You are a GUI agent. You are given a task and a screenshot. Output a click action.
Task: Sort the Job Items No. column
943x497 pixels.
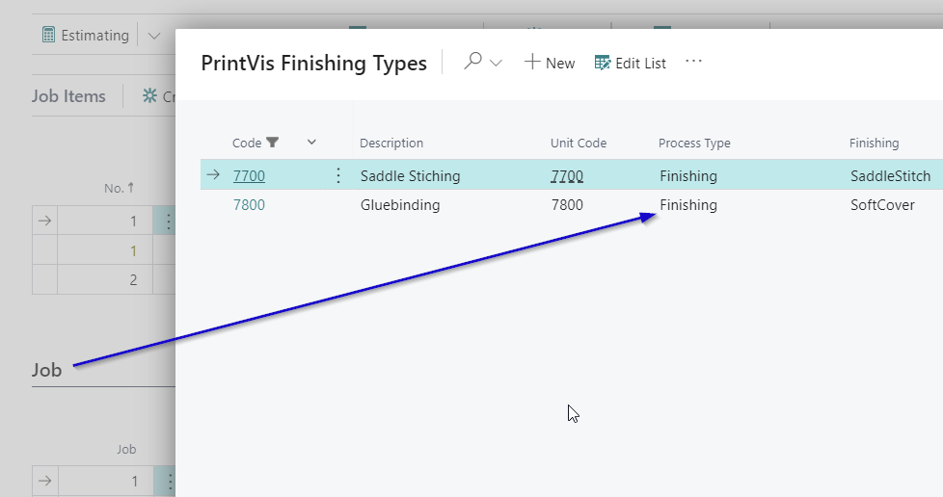coord(119,188)
